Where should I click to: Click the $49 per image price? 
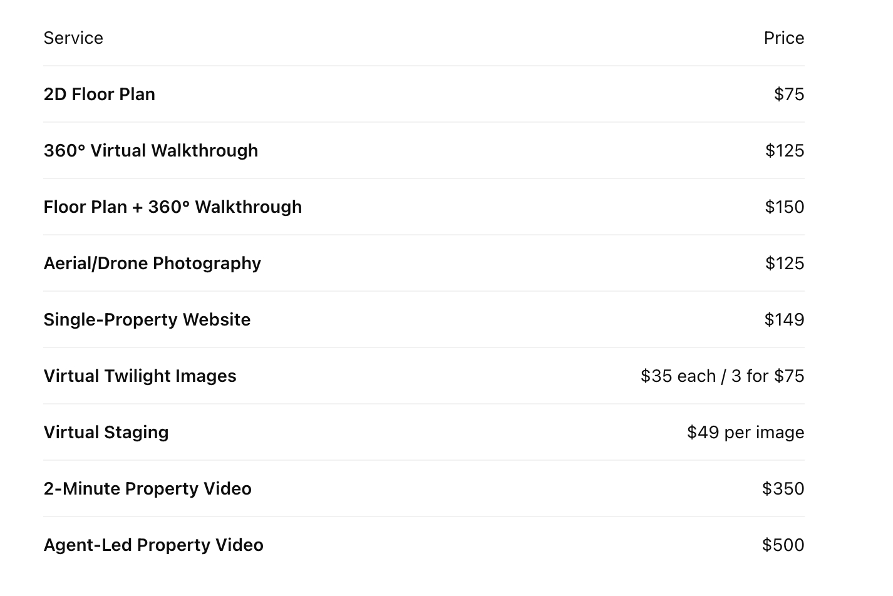[x=746, y=433]
